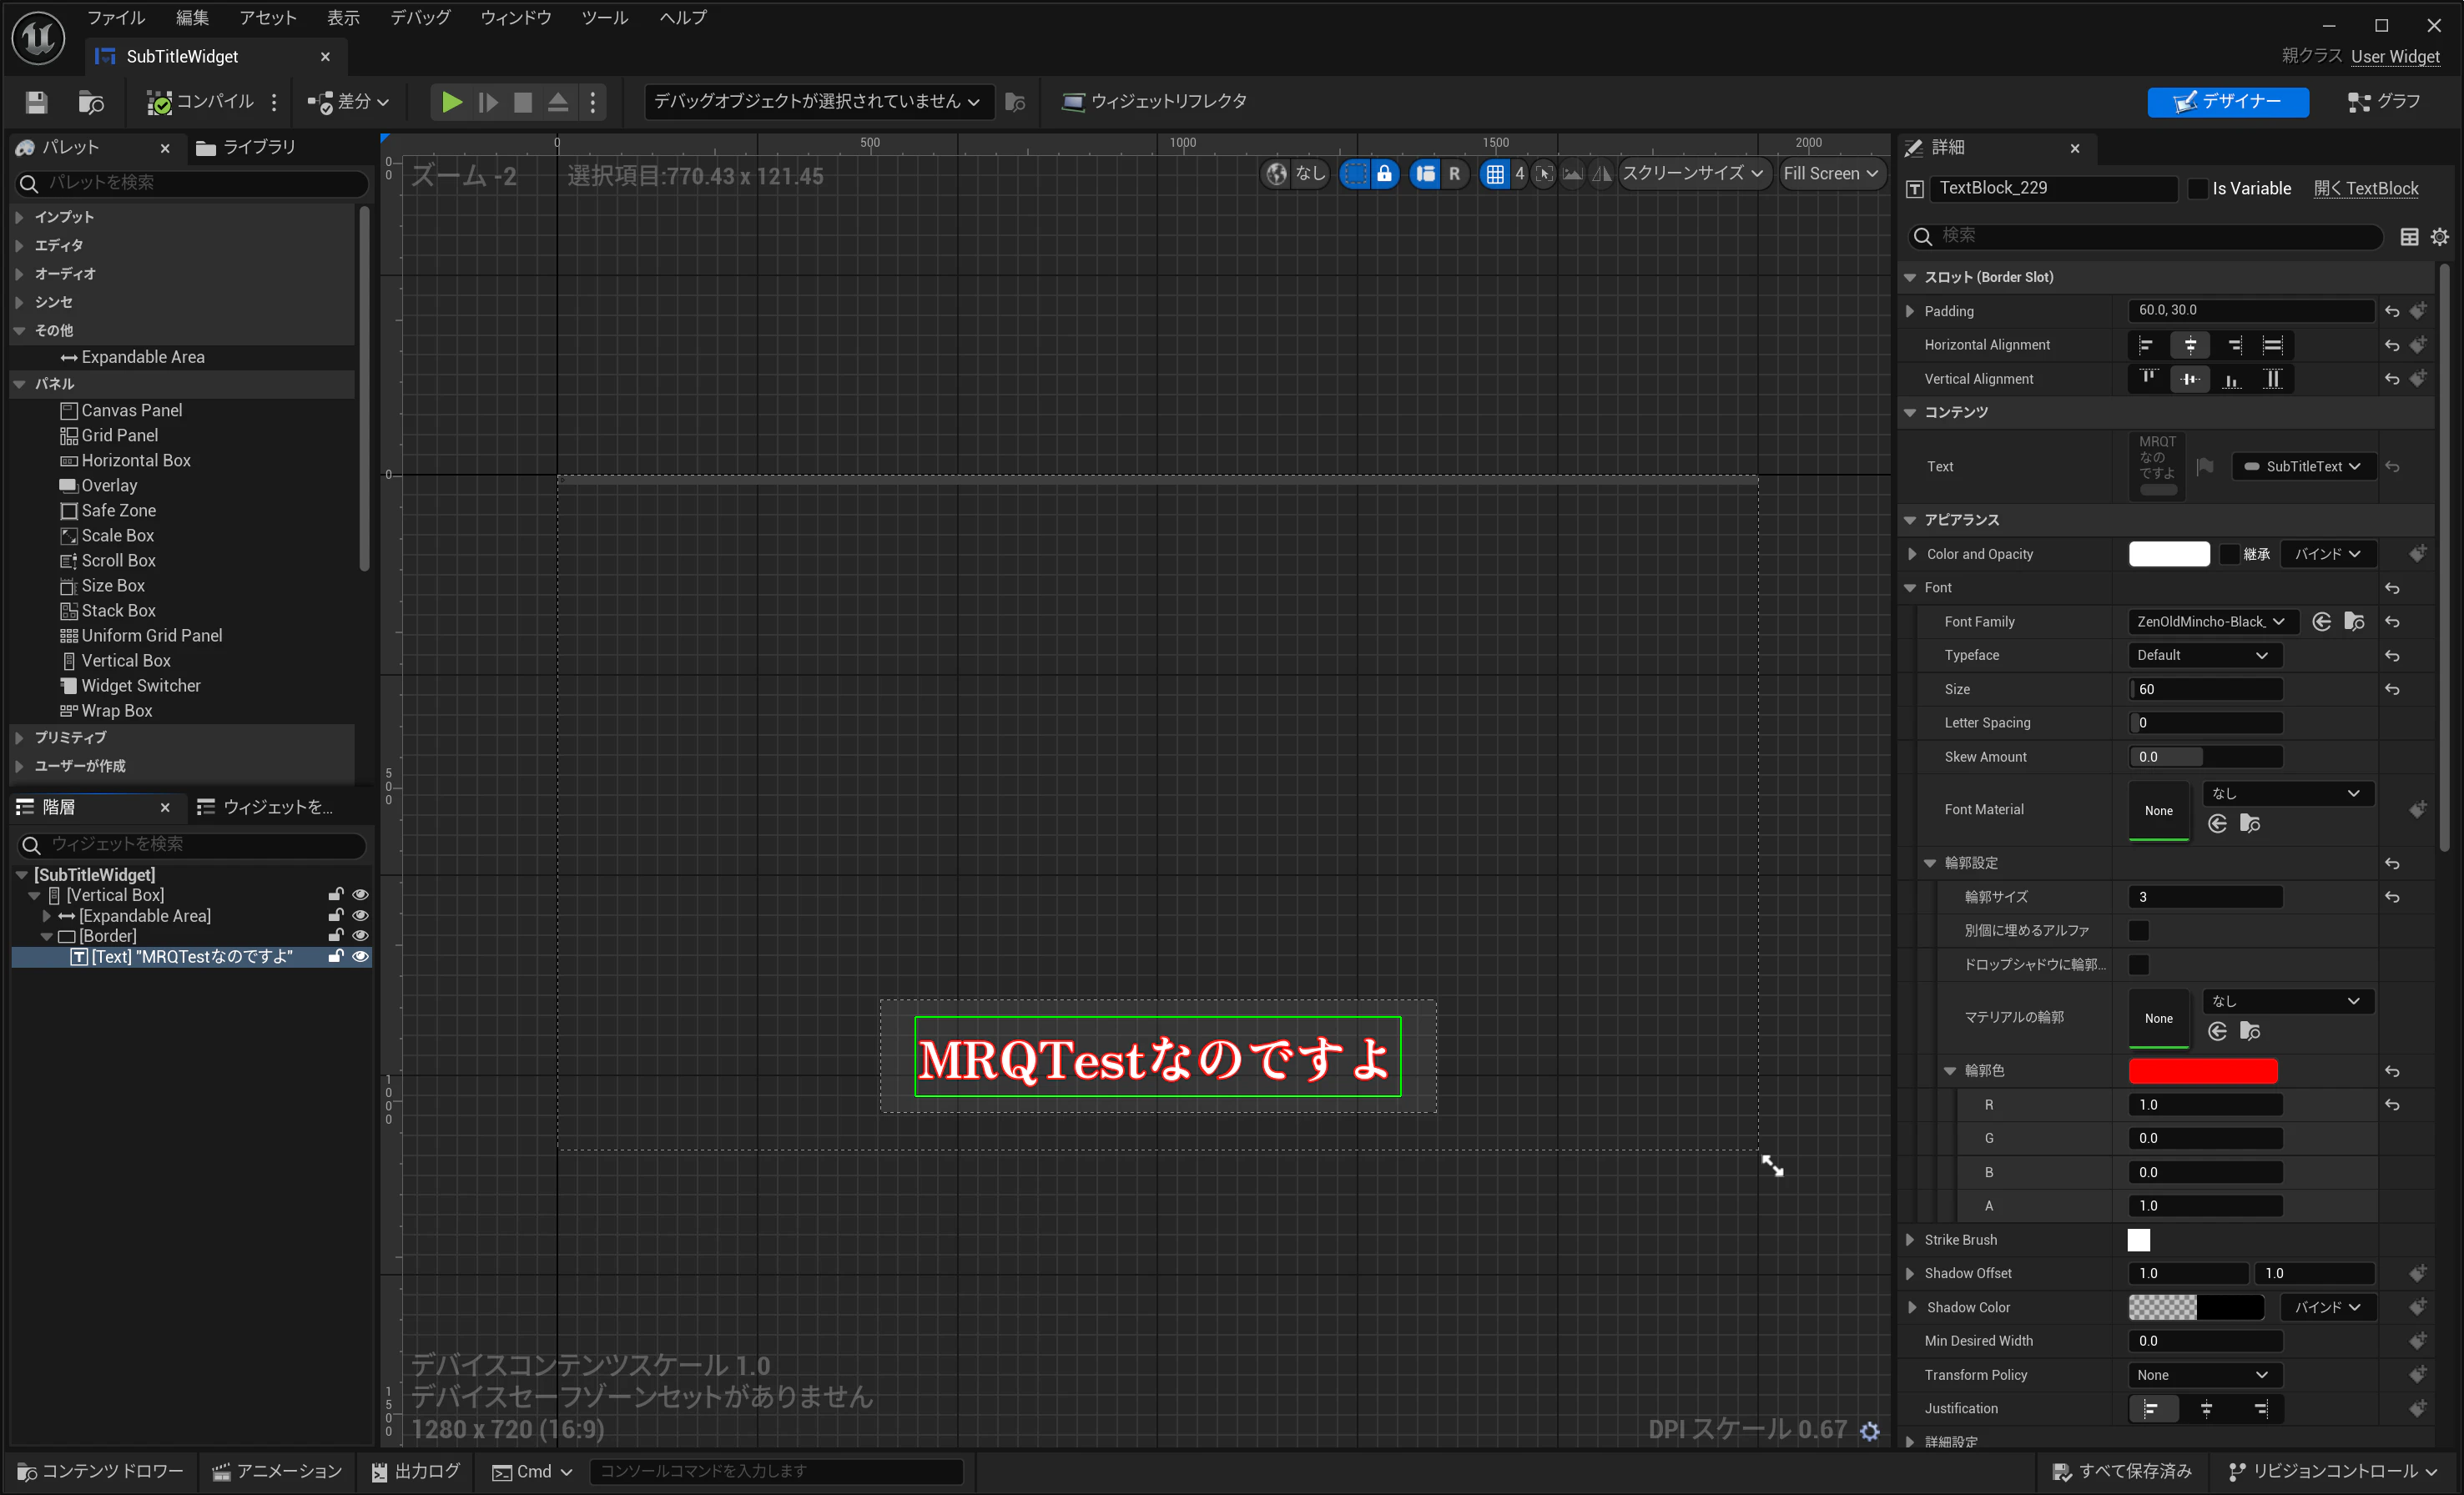
Task: Click the Browse in Content Browser toolbar icon
Action: tap(91, 102)
